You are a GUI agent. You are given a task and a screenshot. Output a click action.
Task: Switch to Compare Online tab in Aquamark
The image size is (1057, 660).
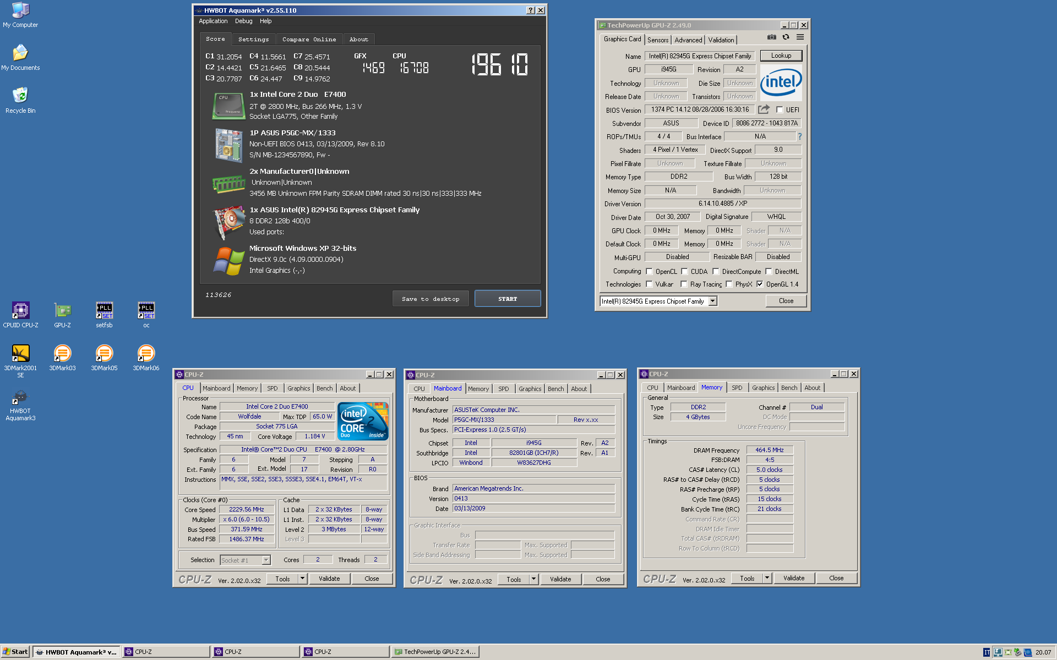pos(309,40)
